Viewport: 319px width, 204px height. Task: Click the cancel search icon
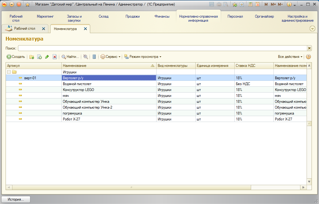click(86, 57)
